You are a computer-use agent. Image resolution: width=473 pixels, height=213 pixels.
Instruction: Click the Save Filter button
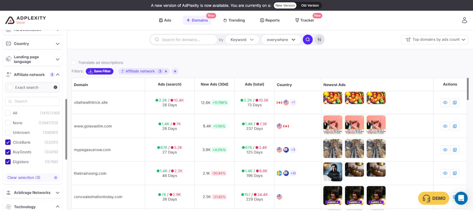pos(99,71)
